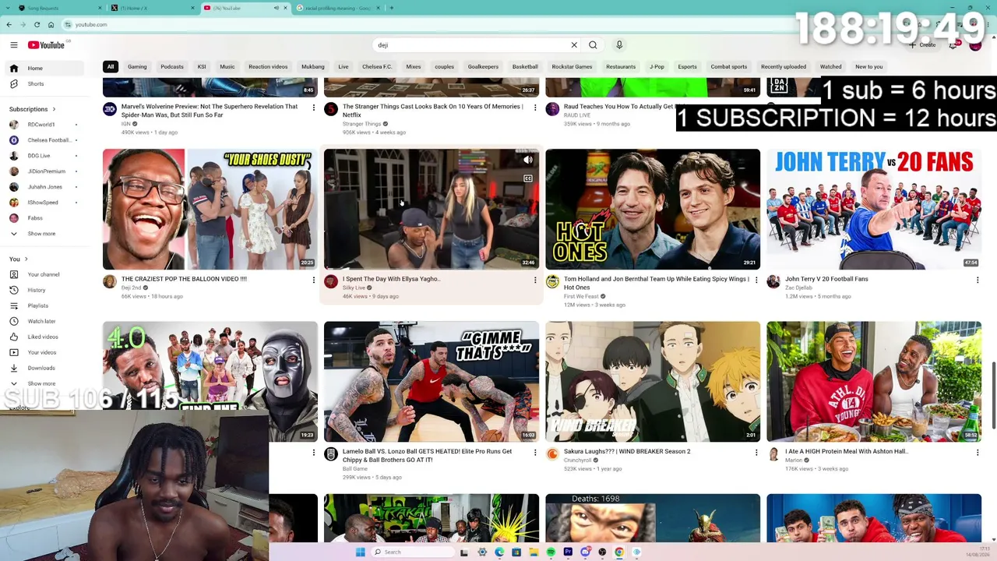
Task: Open options for Hot Ones video
Action: [756, 280]
